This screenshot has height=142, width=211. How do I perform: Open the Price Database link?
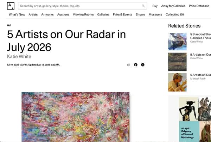click(x=199, y=6)
